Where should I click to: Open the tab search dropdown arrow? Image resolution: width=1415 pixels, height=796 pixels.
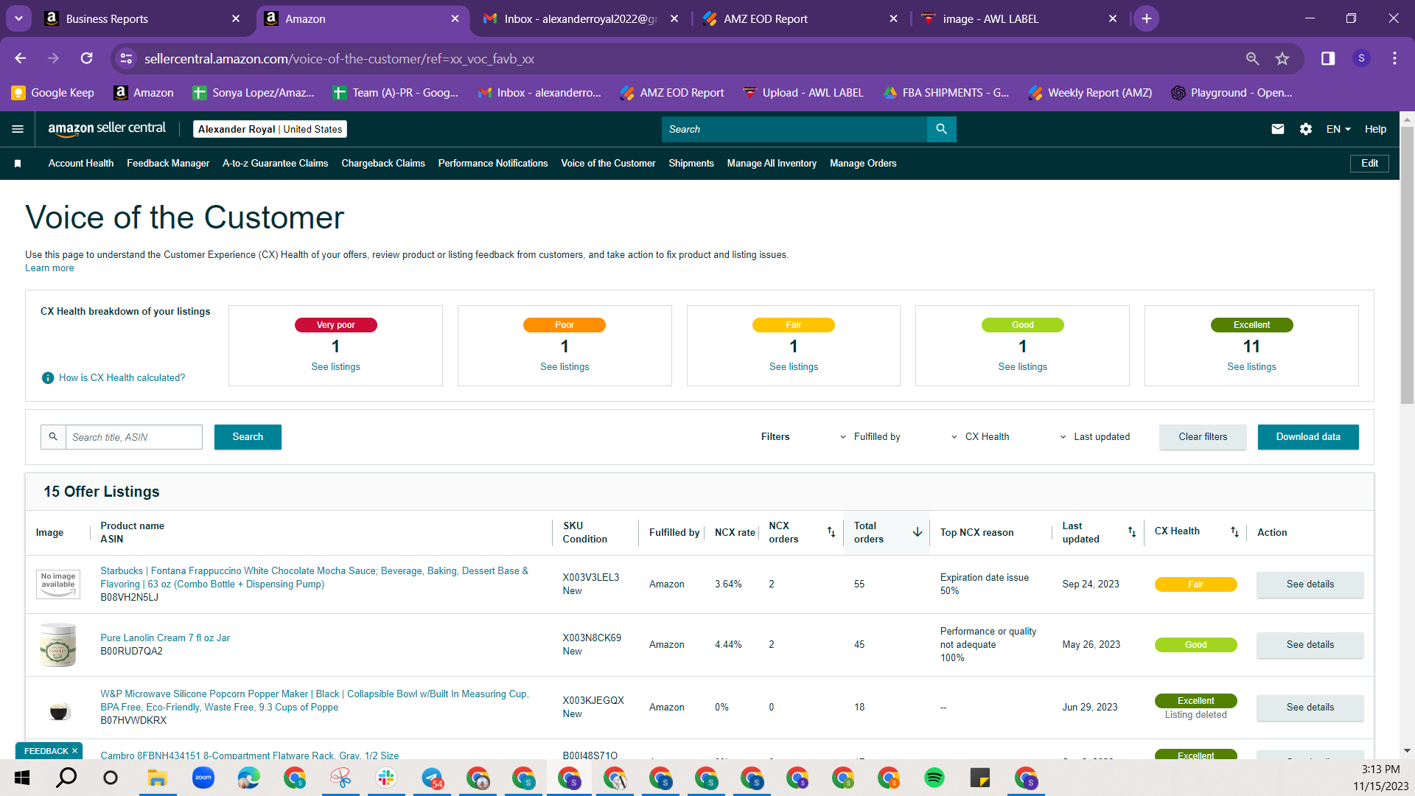(18, 18)
